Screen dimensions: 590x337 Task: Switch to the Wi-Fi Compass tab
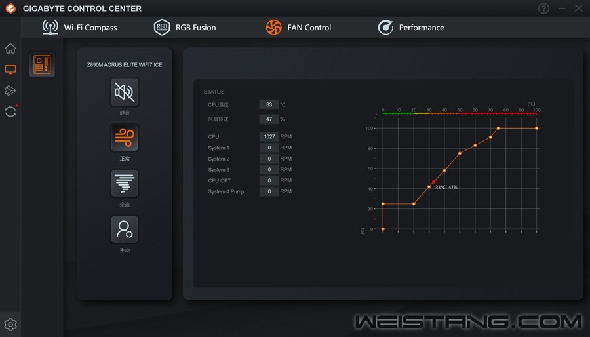80,28
